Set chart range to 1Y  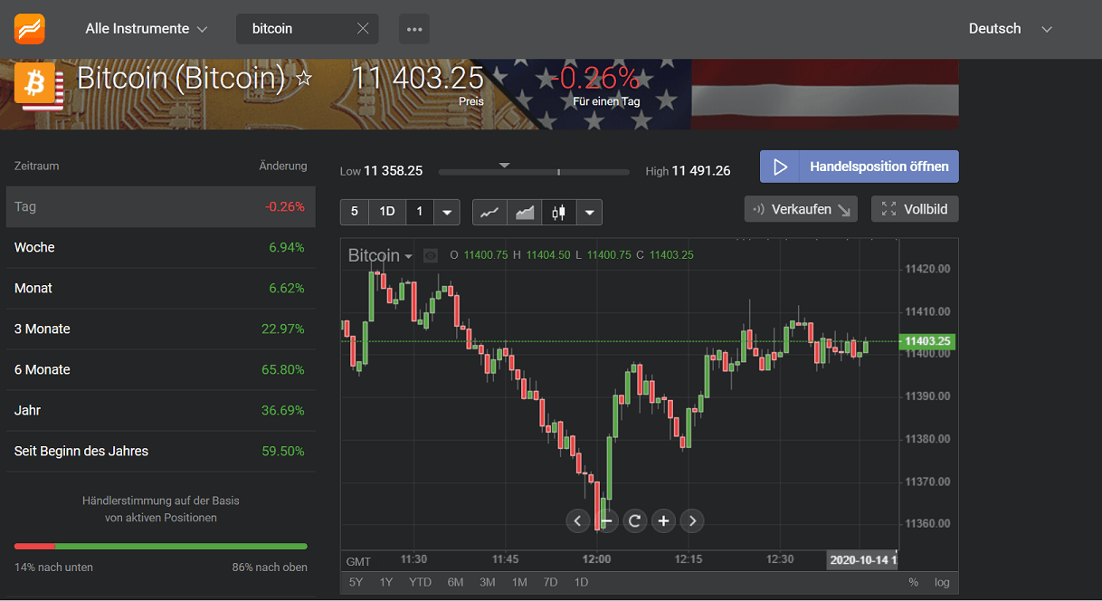click(x=386, y=582)
